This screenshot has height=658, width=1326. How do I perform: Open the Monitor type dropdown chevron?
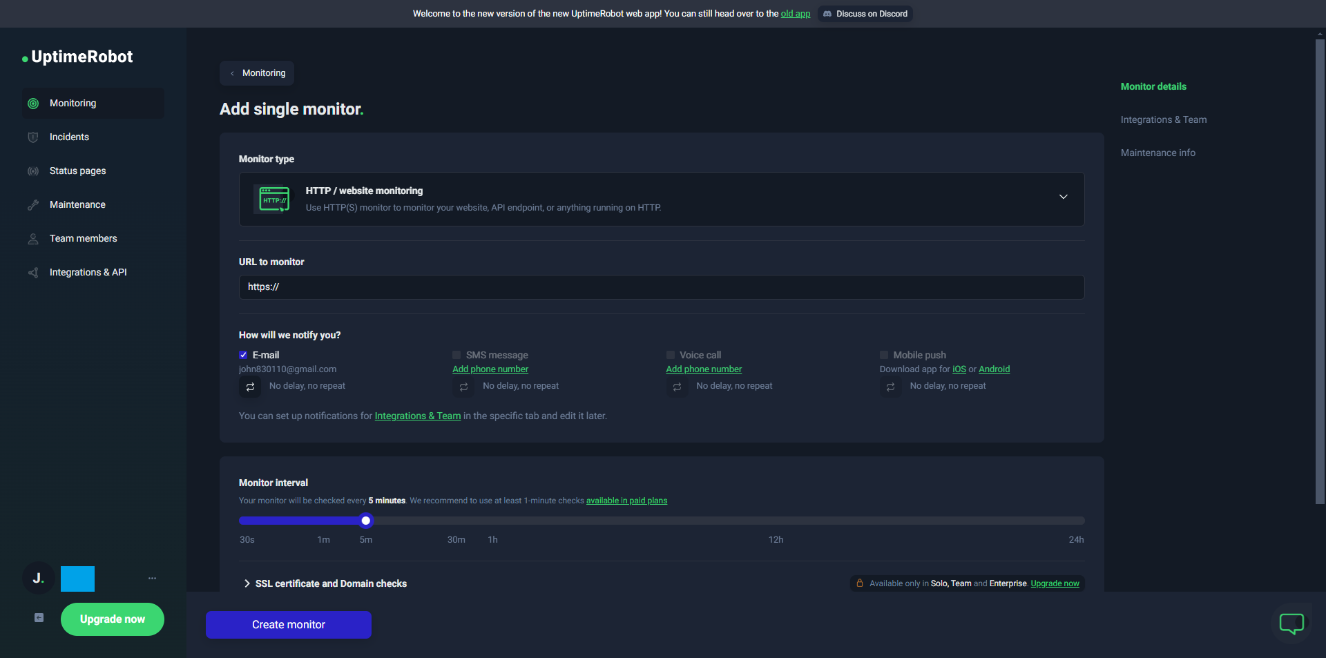tap(1064, 197)
